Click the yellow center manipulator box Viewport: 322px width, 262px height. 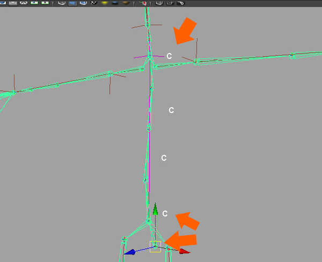[x=155, y=246]
